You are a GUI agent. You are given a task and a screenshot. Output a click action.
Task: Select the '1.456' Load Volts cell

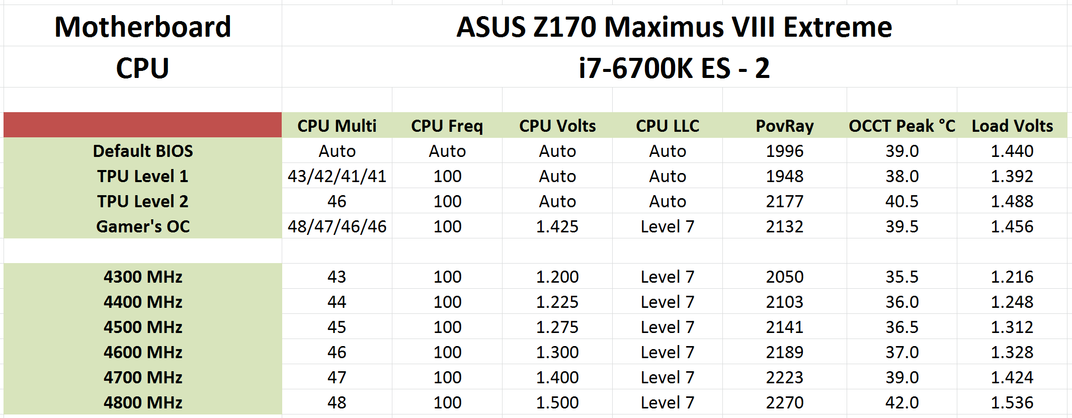pos(1012,226)
